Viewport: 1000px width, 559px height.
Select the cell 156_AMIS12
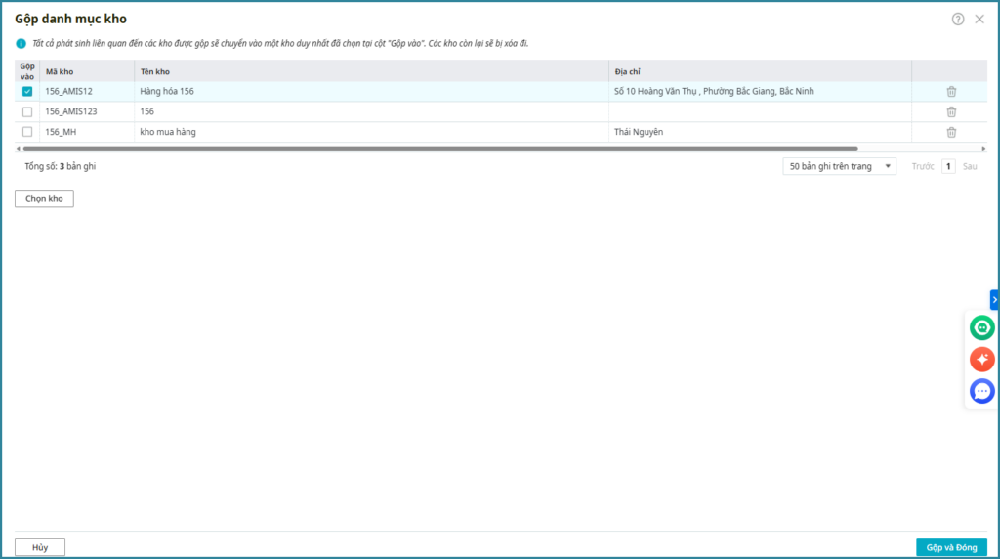point(87,91)
